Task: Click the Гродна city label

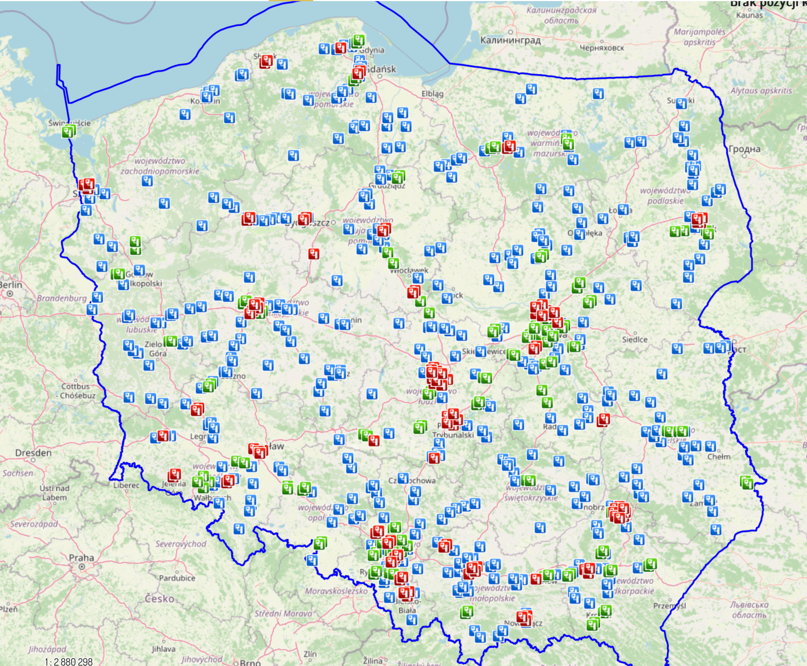Action: tap(744, 149)
